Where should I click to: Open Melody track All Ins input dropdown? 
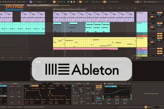coord(152,38)
